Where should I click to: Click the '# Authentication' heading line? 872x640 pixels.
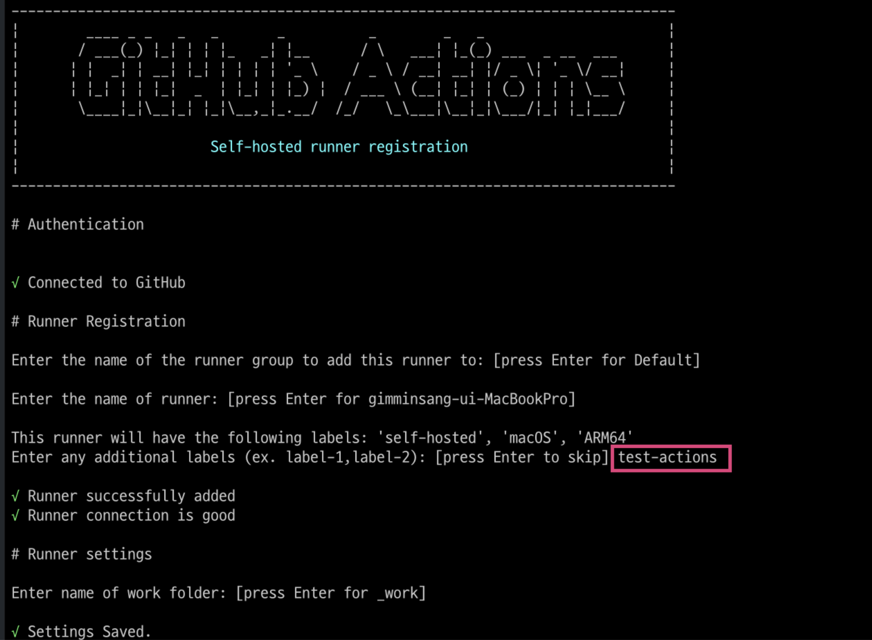click(78, 225)
